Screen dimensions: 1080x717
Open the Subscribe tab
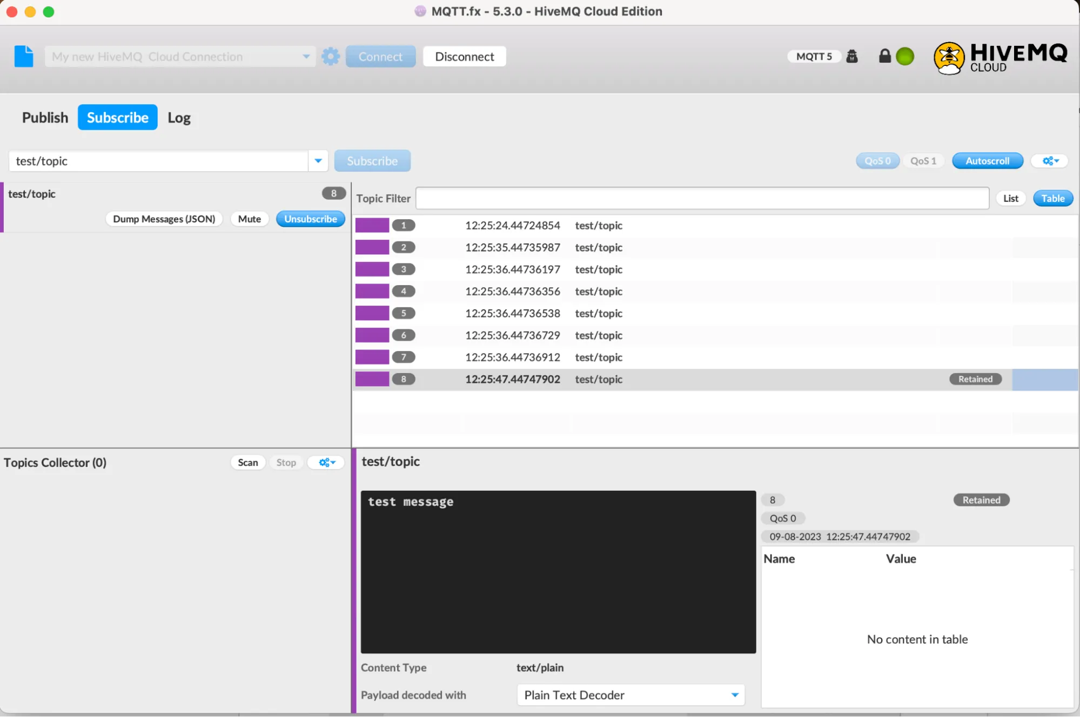(x=118, y=118)
